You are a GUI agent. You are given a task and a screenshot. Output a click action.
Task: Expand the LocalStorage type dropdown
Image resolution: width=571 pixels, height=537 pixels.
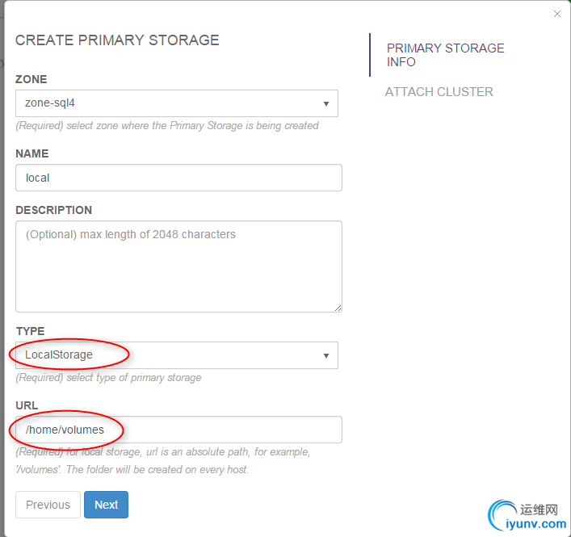pos(176,355)
